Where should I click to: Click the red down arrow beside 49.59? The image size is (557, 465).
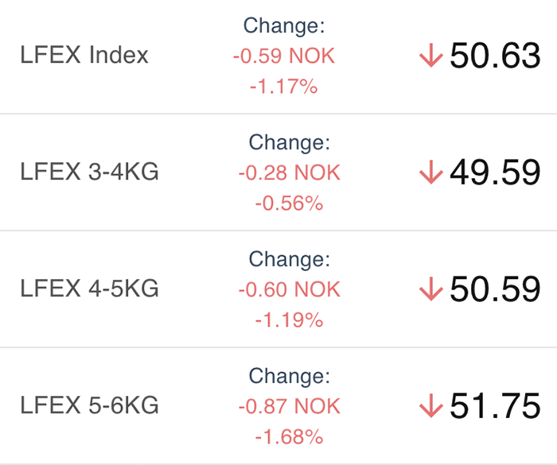431,172
